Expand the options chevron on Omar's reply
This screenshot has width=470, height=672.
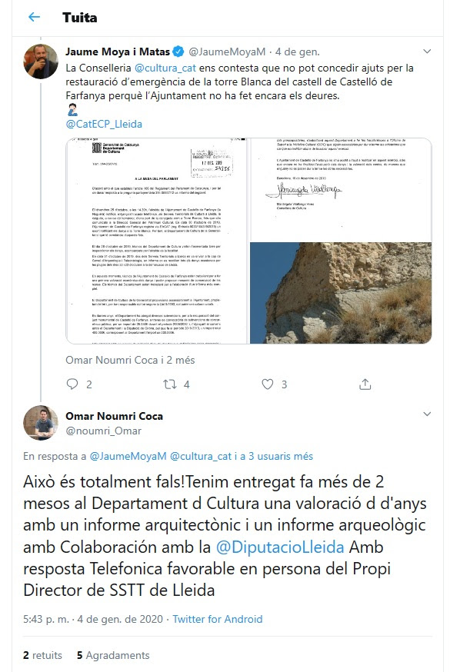click(x=427, y=414)
